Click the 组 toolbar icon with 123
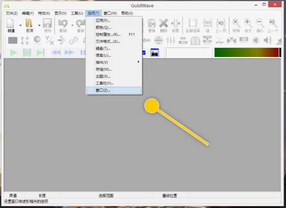The width and height of the screenshot is (286, 208). click(208, 23)
